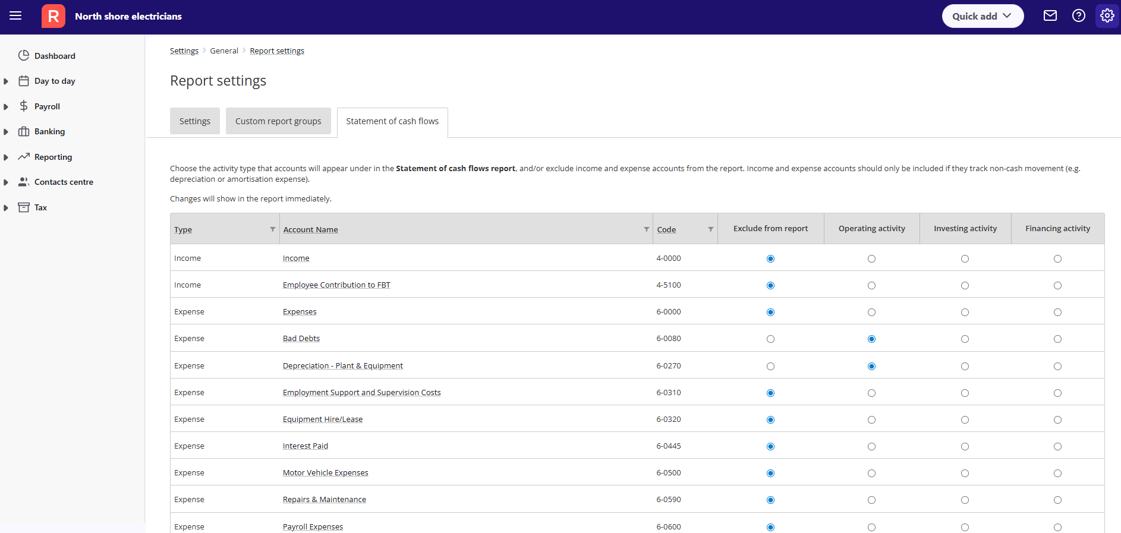Open the Code column filter icon
Screen dimensions: 1121x533
pyautogui.click(x=711, y=229)
